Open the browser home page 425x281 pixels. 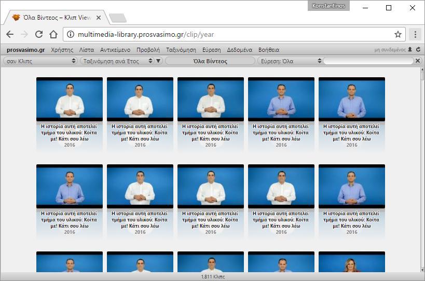(53, 34)
